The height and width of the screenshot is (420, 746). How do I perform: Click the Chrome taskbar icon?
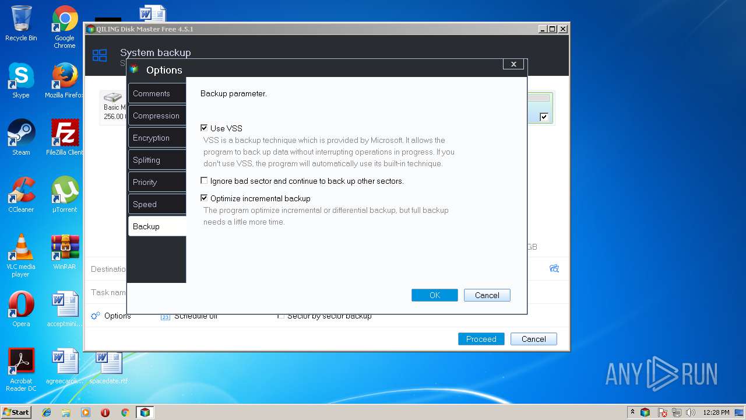125,412
